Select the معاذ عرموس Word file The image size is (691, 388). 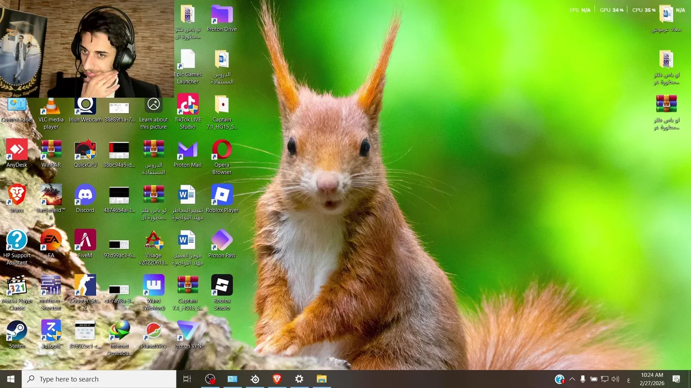666,19
